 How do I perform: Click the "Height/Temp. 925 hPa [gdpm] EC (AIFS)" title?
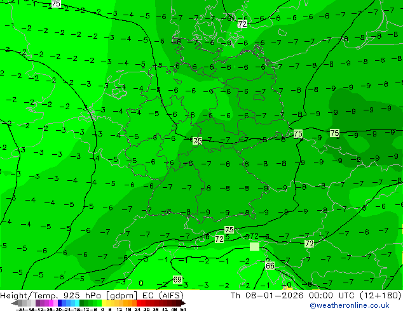[x=92, y=295]
